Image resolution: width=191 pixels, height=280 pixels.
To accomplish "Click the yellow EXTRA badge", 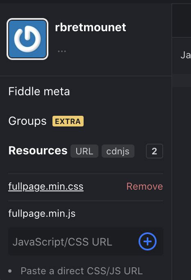I will 68,121.
